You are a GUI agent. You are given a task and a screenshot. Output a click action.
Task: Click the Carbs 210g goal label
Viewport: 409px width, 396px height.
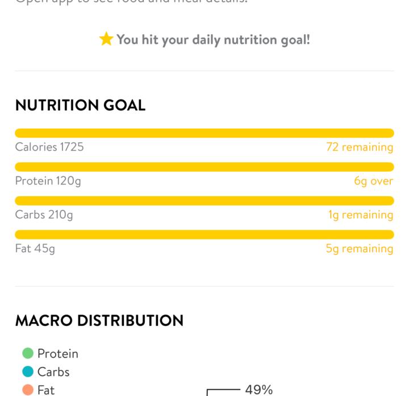coord(44,214)
